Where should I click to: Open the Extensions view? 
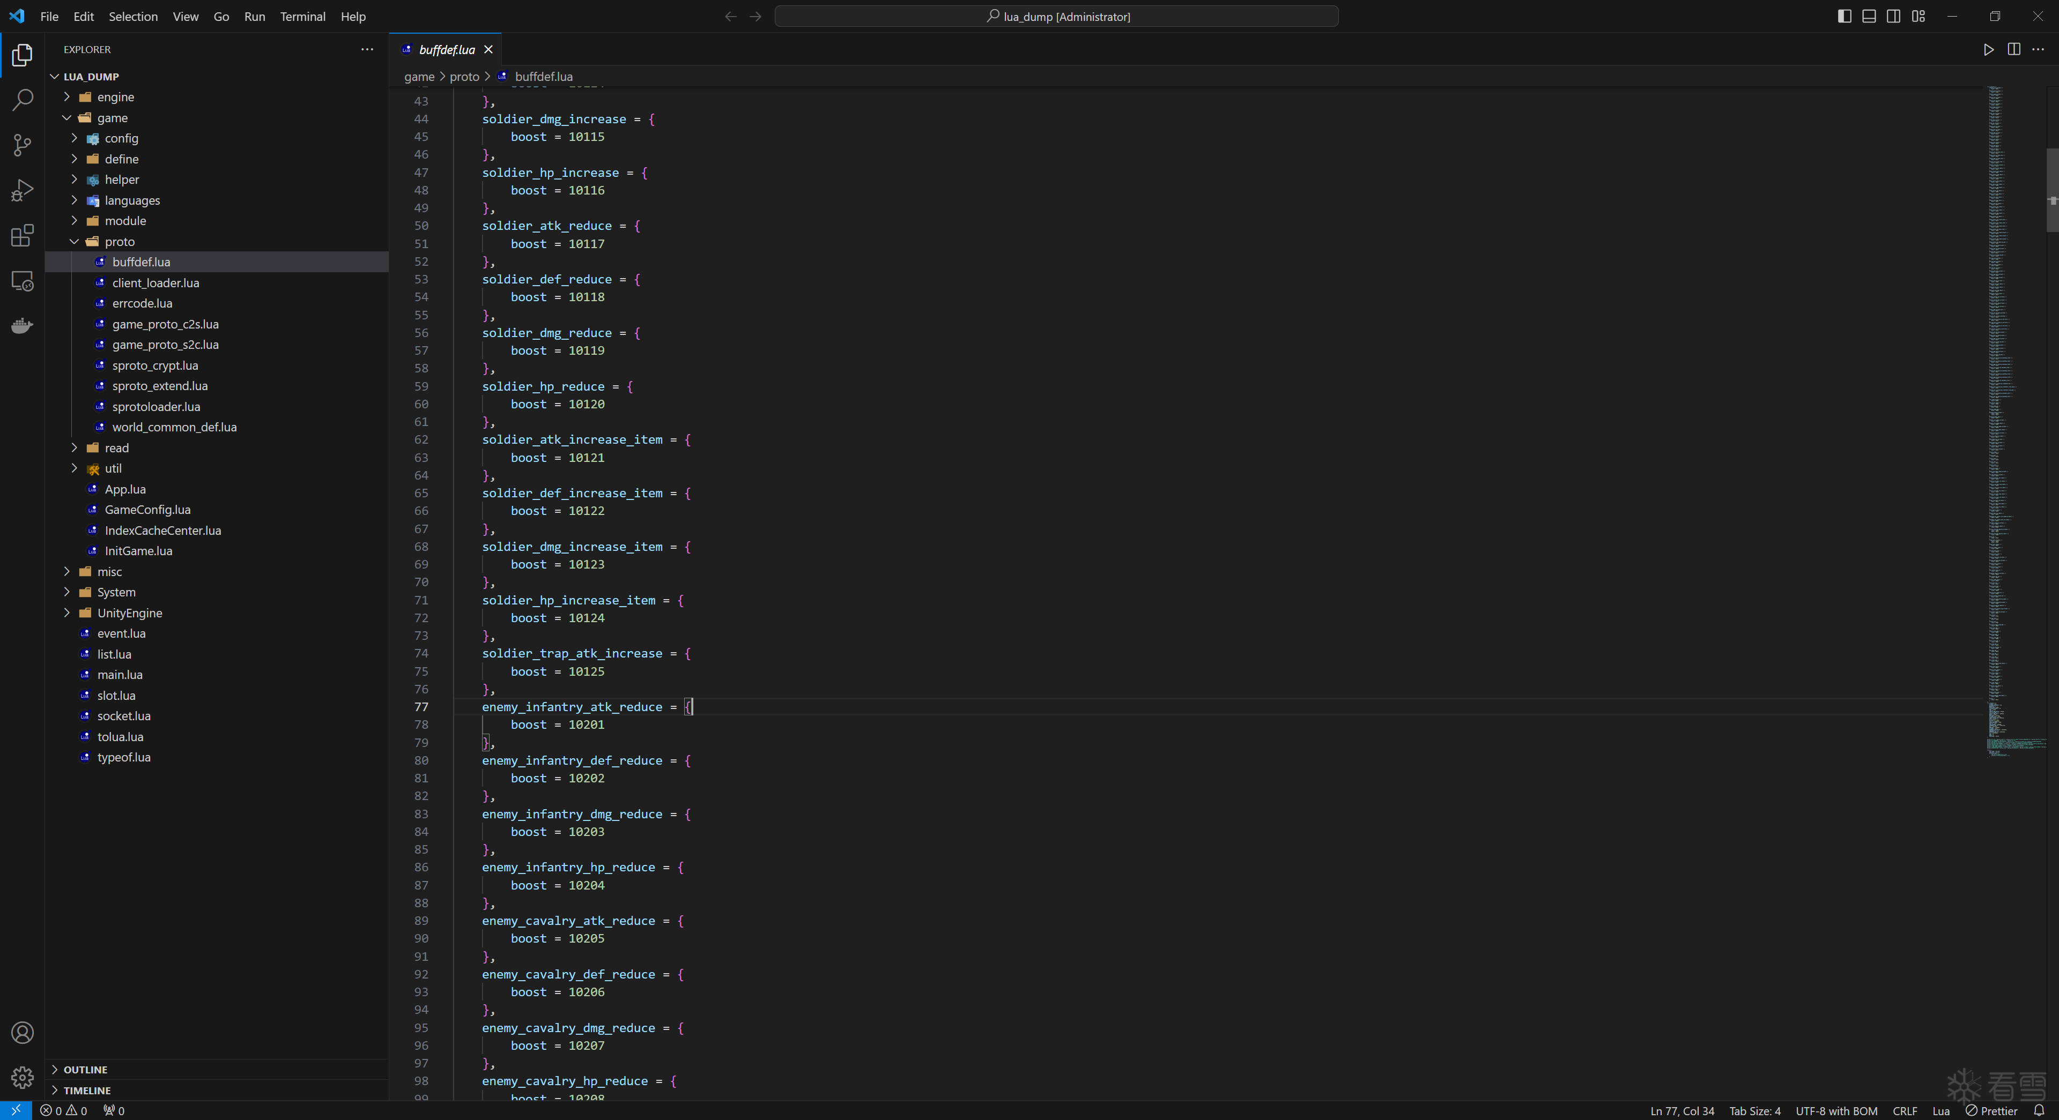pyautogui.click(x=23, y=236)
